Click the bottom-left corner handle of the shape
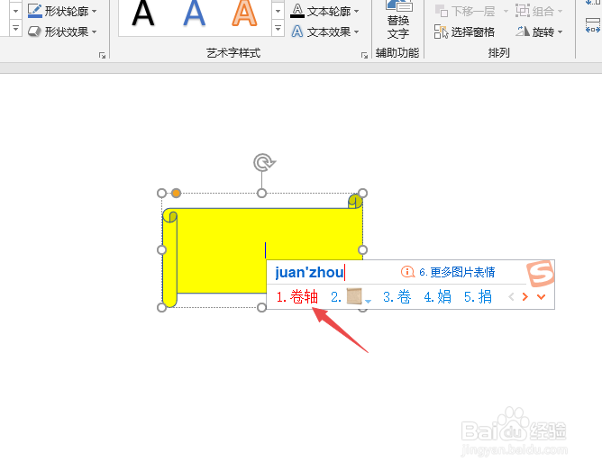 point(161,307)
